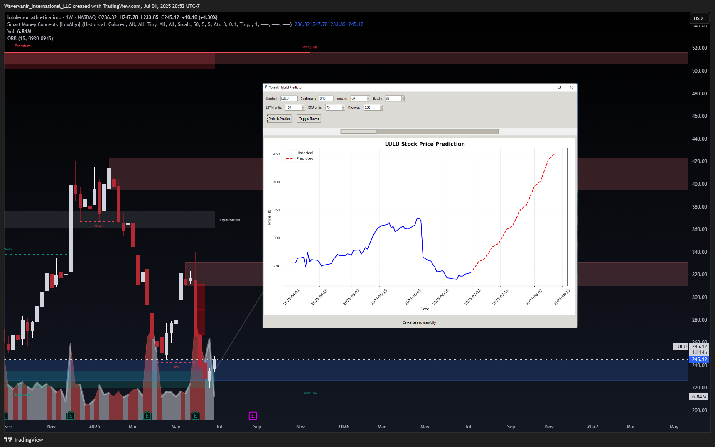Click the BOS marker label on chart
Image resolution: width=715 pixels, height=447 pixels.
(176, 367)
